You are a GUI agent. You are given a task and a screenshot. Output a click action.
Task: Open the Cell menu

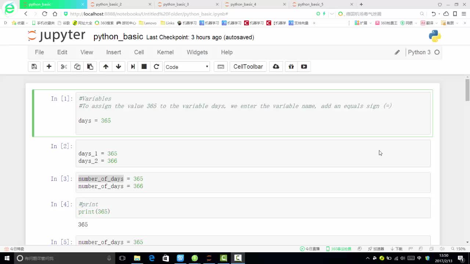point(139,52)
